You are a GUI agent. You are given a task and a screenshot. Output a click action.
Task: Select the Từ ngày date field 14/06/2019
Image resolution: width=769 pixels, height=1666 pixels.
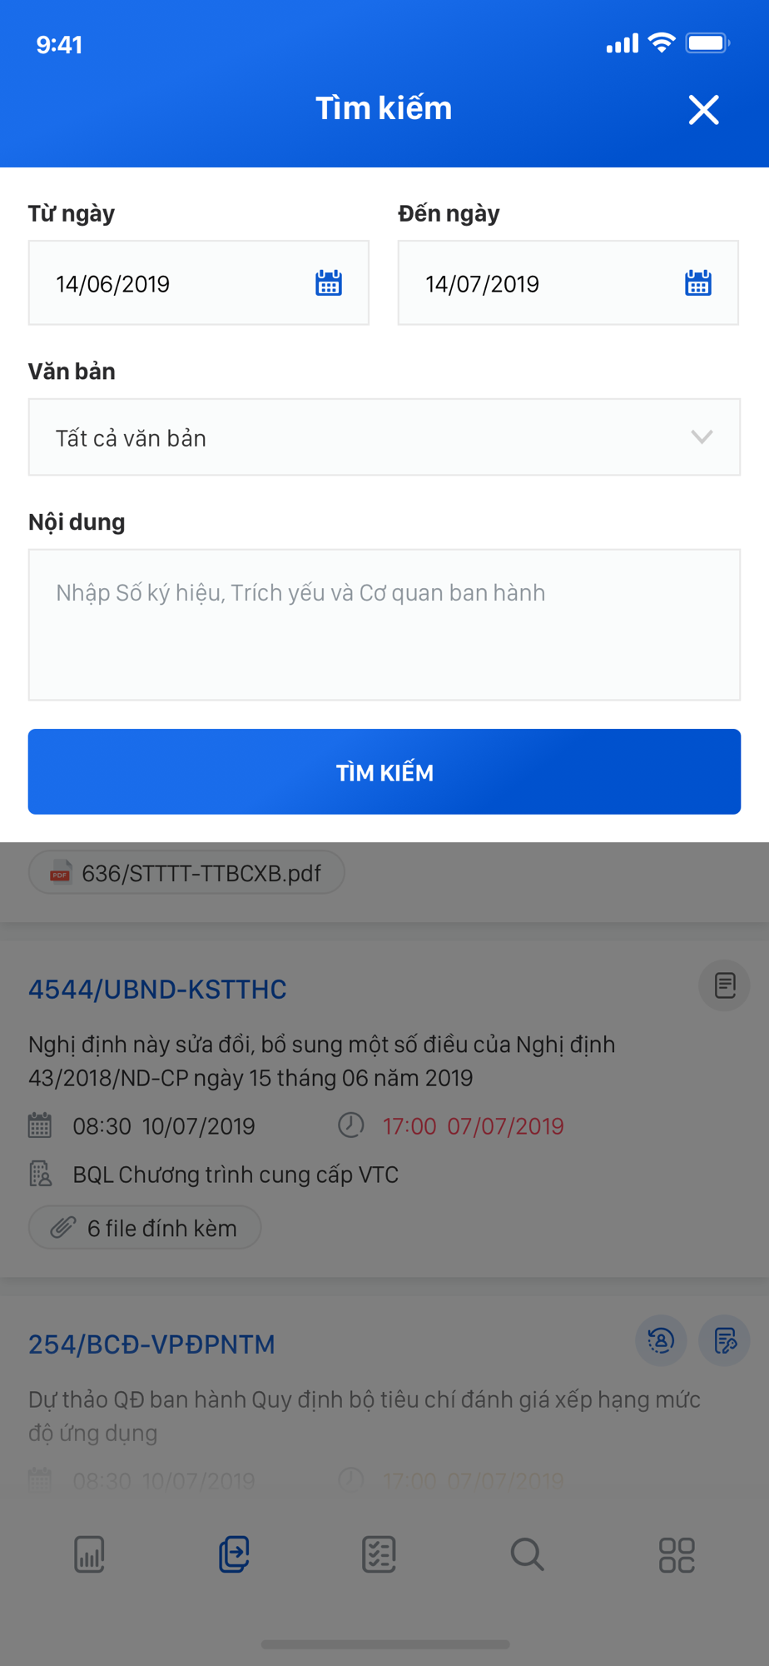(x=199, y=283)
